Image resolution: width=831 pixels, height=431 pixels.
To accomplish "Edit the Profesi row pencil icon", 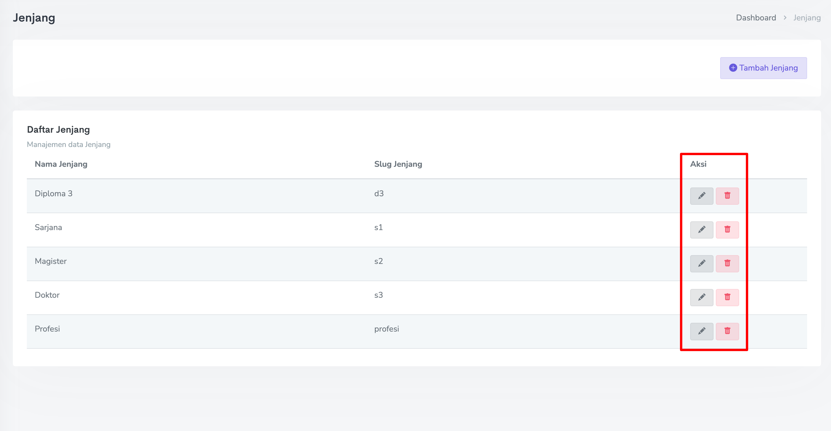I will (701, 331).
